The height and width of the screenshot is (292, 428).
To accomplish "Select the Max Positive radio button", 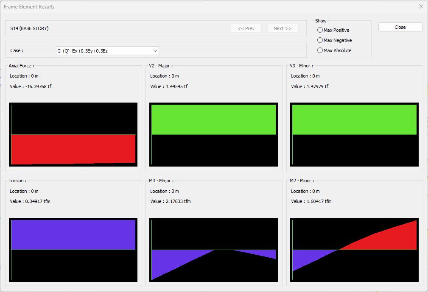I will pos(320,30).
